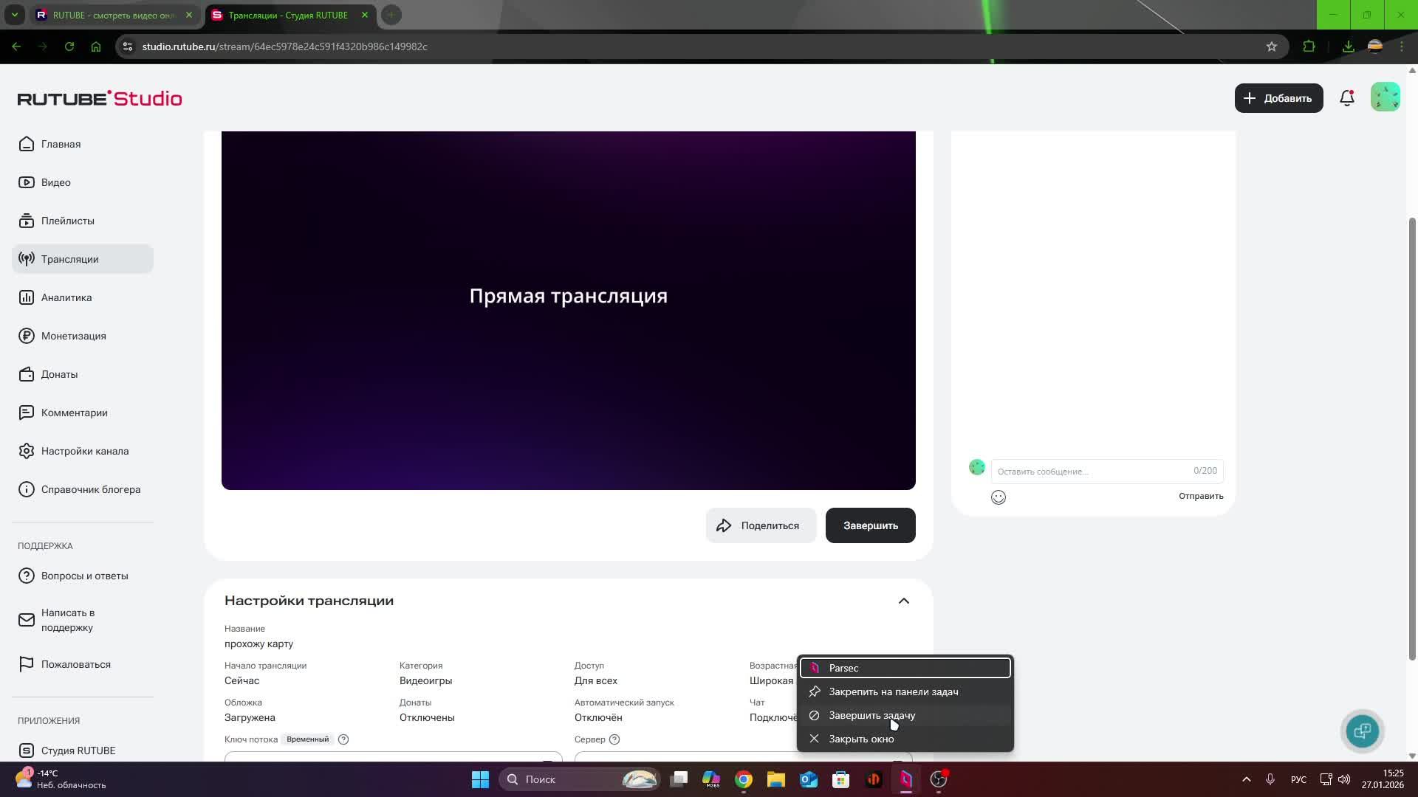The width and height of the screenshot is (1418, 797).
Task: Open Монетизация in the sidebar
Action: pyautogui.click(x=74, y=336)
